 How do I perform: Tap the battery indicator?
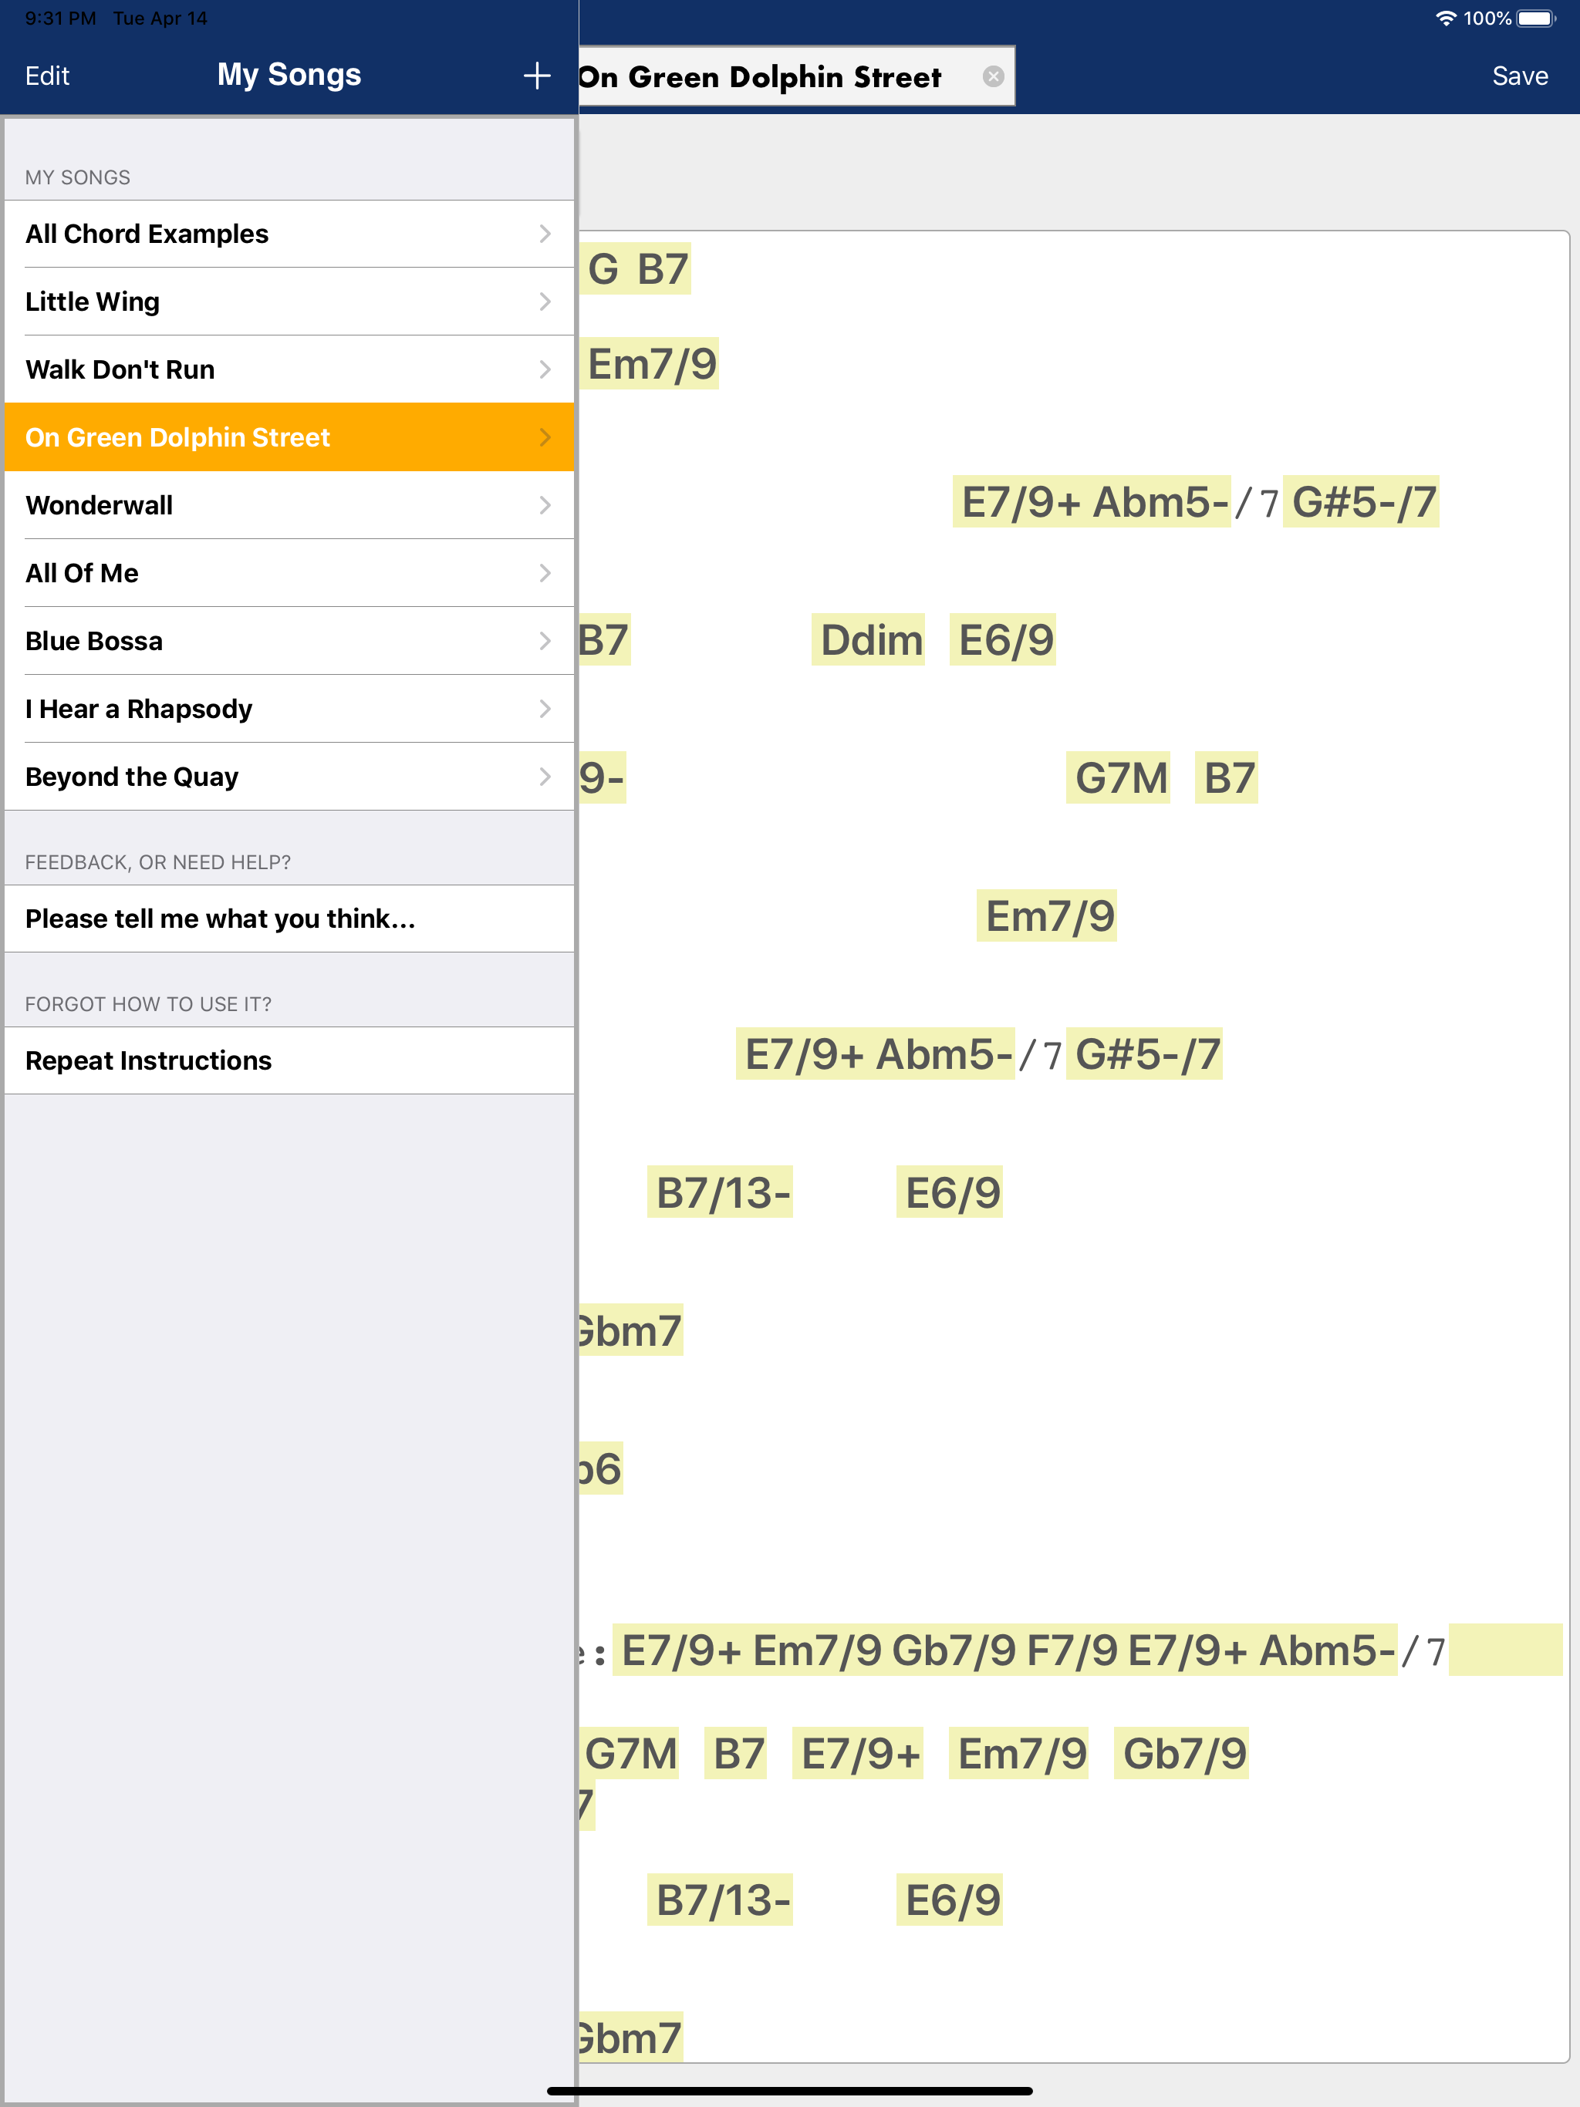point(1535,18)
